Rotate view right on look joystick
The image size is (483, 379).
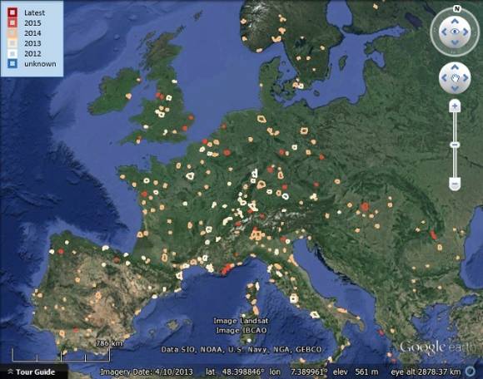466,32
